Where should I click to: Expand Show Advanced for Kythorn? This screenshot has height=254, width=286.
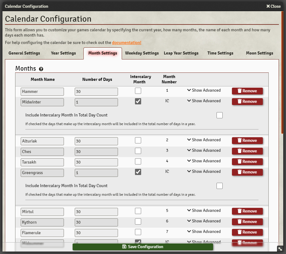click(x=204, y=221)
